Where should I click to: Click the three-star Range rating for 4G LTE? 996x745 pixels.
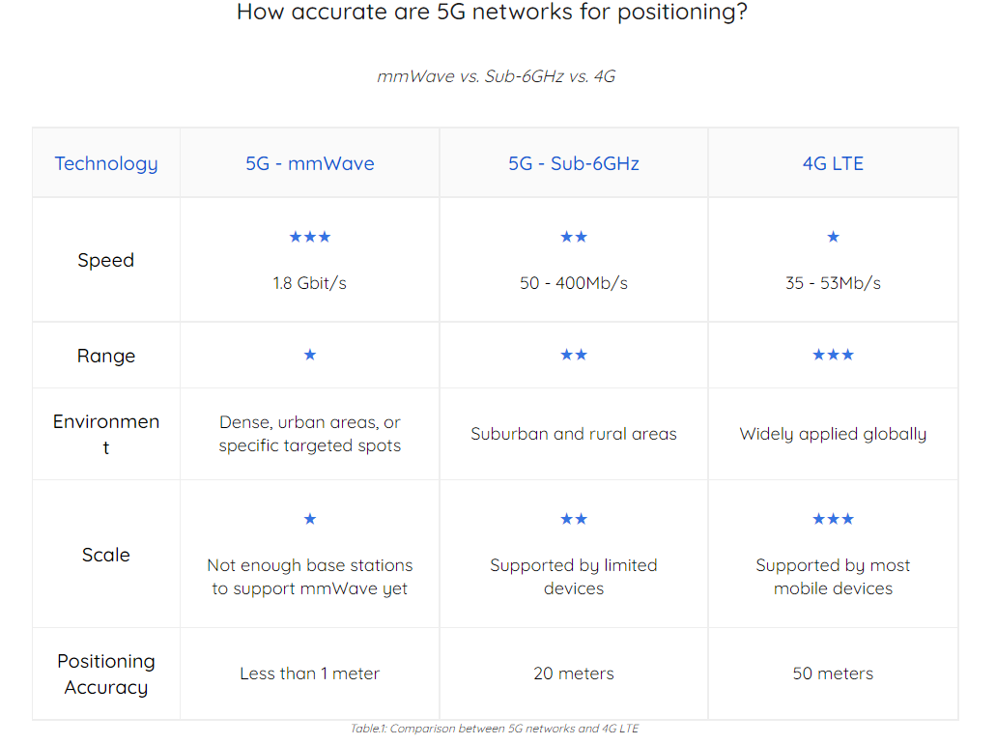pos(833,355)
